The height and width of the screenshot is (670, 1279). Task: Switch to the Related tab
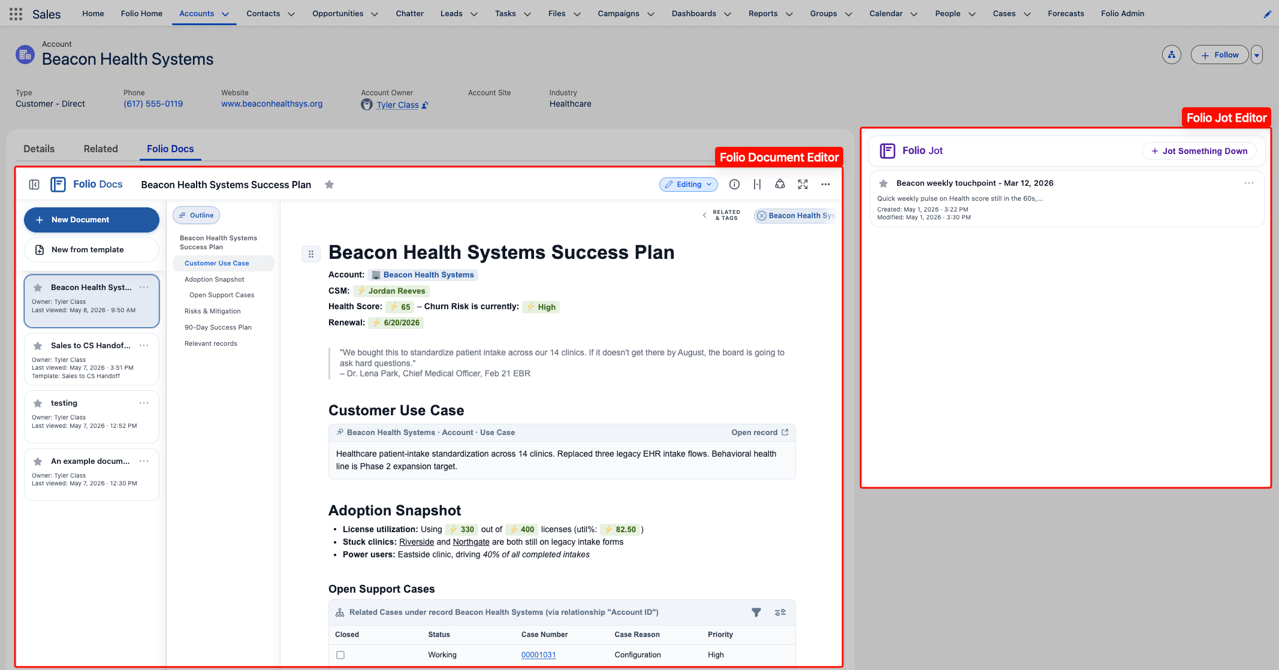click(101, 149)
